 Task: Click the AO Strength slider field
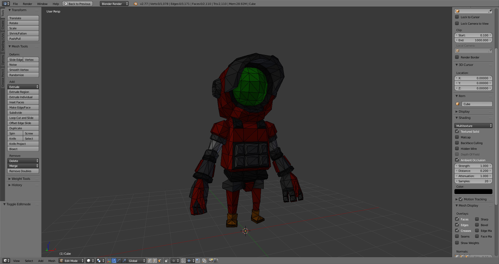click(x=473, y=166)
